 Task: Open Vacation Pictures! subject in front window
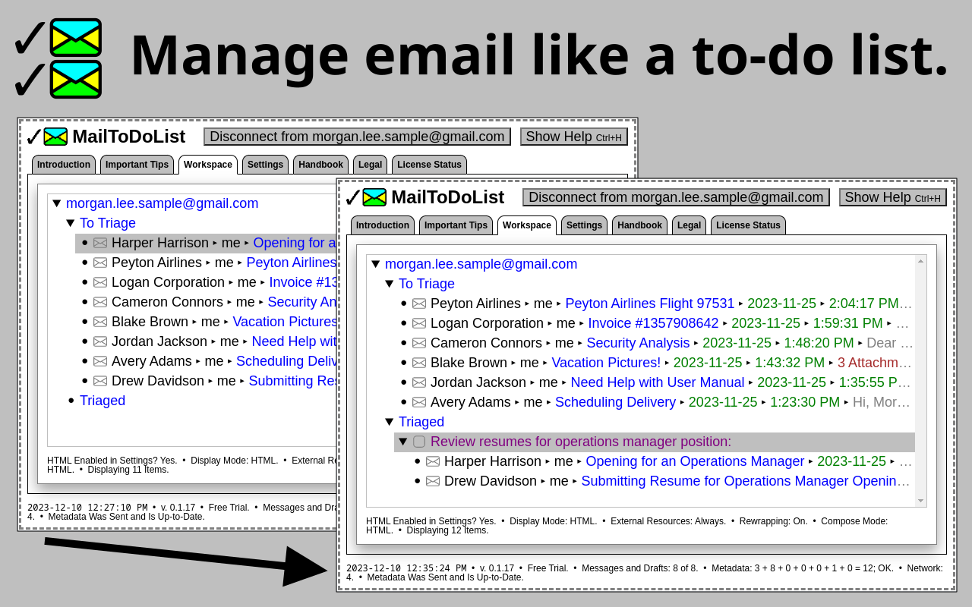click(606, 363)
